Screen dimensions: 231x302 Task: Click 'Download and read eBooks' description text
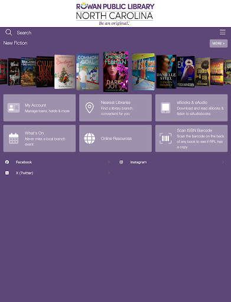(x=200, y=111)
